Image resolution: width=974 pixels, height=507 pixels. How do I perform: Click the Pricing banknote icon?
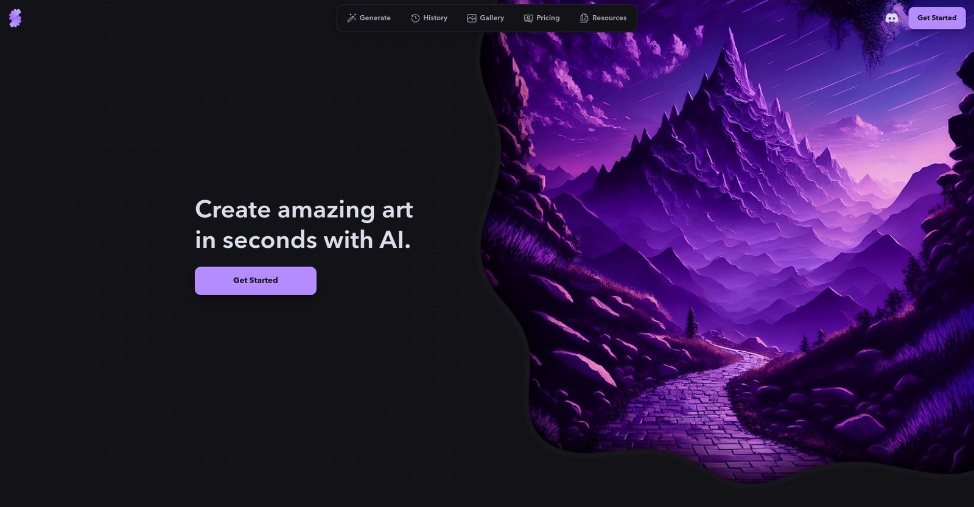click(x=528, y=18)
